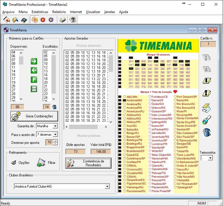Open the Estatísticas menu
This screenshot has height=206, width=223.
point(40,12)
